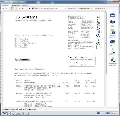The width and height of the screenshot is (120, 116).
Task: Click 'Sehr geehrter Herr Kleingeist' salutation
Action: coord(30,69)
